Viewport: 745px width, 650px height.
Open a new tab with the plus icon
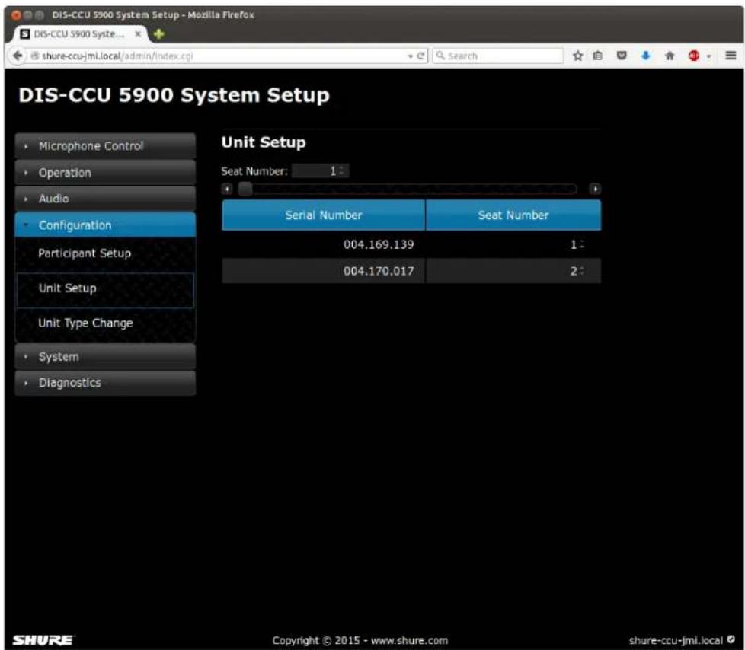point(158,33)
